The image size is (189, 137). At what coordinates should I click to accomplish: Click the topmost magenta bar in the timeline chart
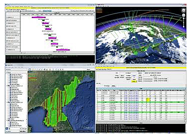(x=39, y=17)
